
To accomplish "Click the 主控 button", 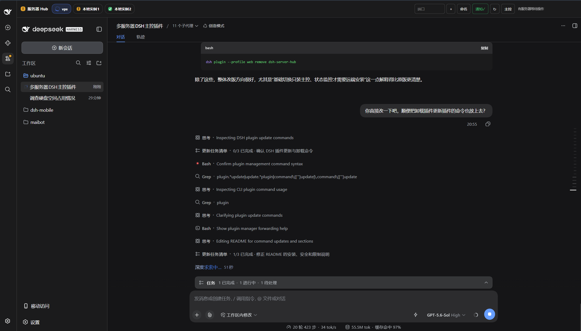I will [x=508, y=9].
